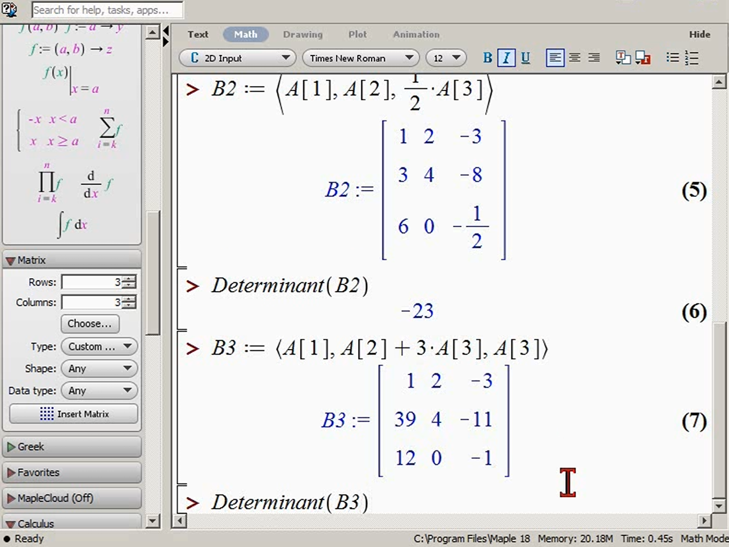729x547 pixels.
Task: Insert the piecewise function template
Action: click(x=48, y=130)
